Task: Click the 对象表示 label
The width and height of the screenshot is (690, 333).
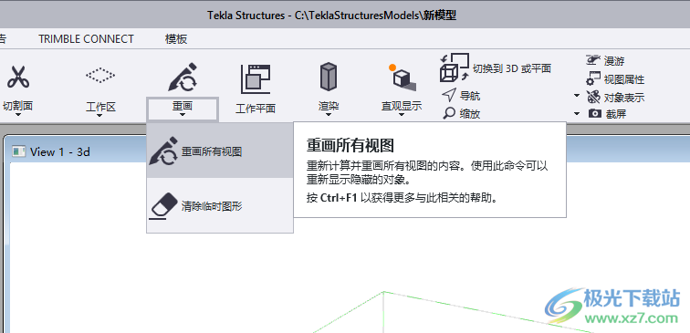Action: coord(624,98)
